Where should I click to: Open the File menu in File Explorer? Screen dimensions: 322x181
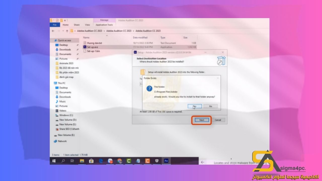[55, 25]
